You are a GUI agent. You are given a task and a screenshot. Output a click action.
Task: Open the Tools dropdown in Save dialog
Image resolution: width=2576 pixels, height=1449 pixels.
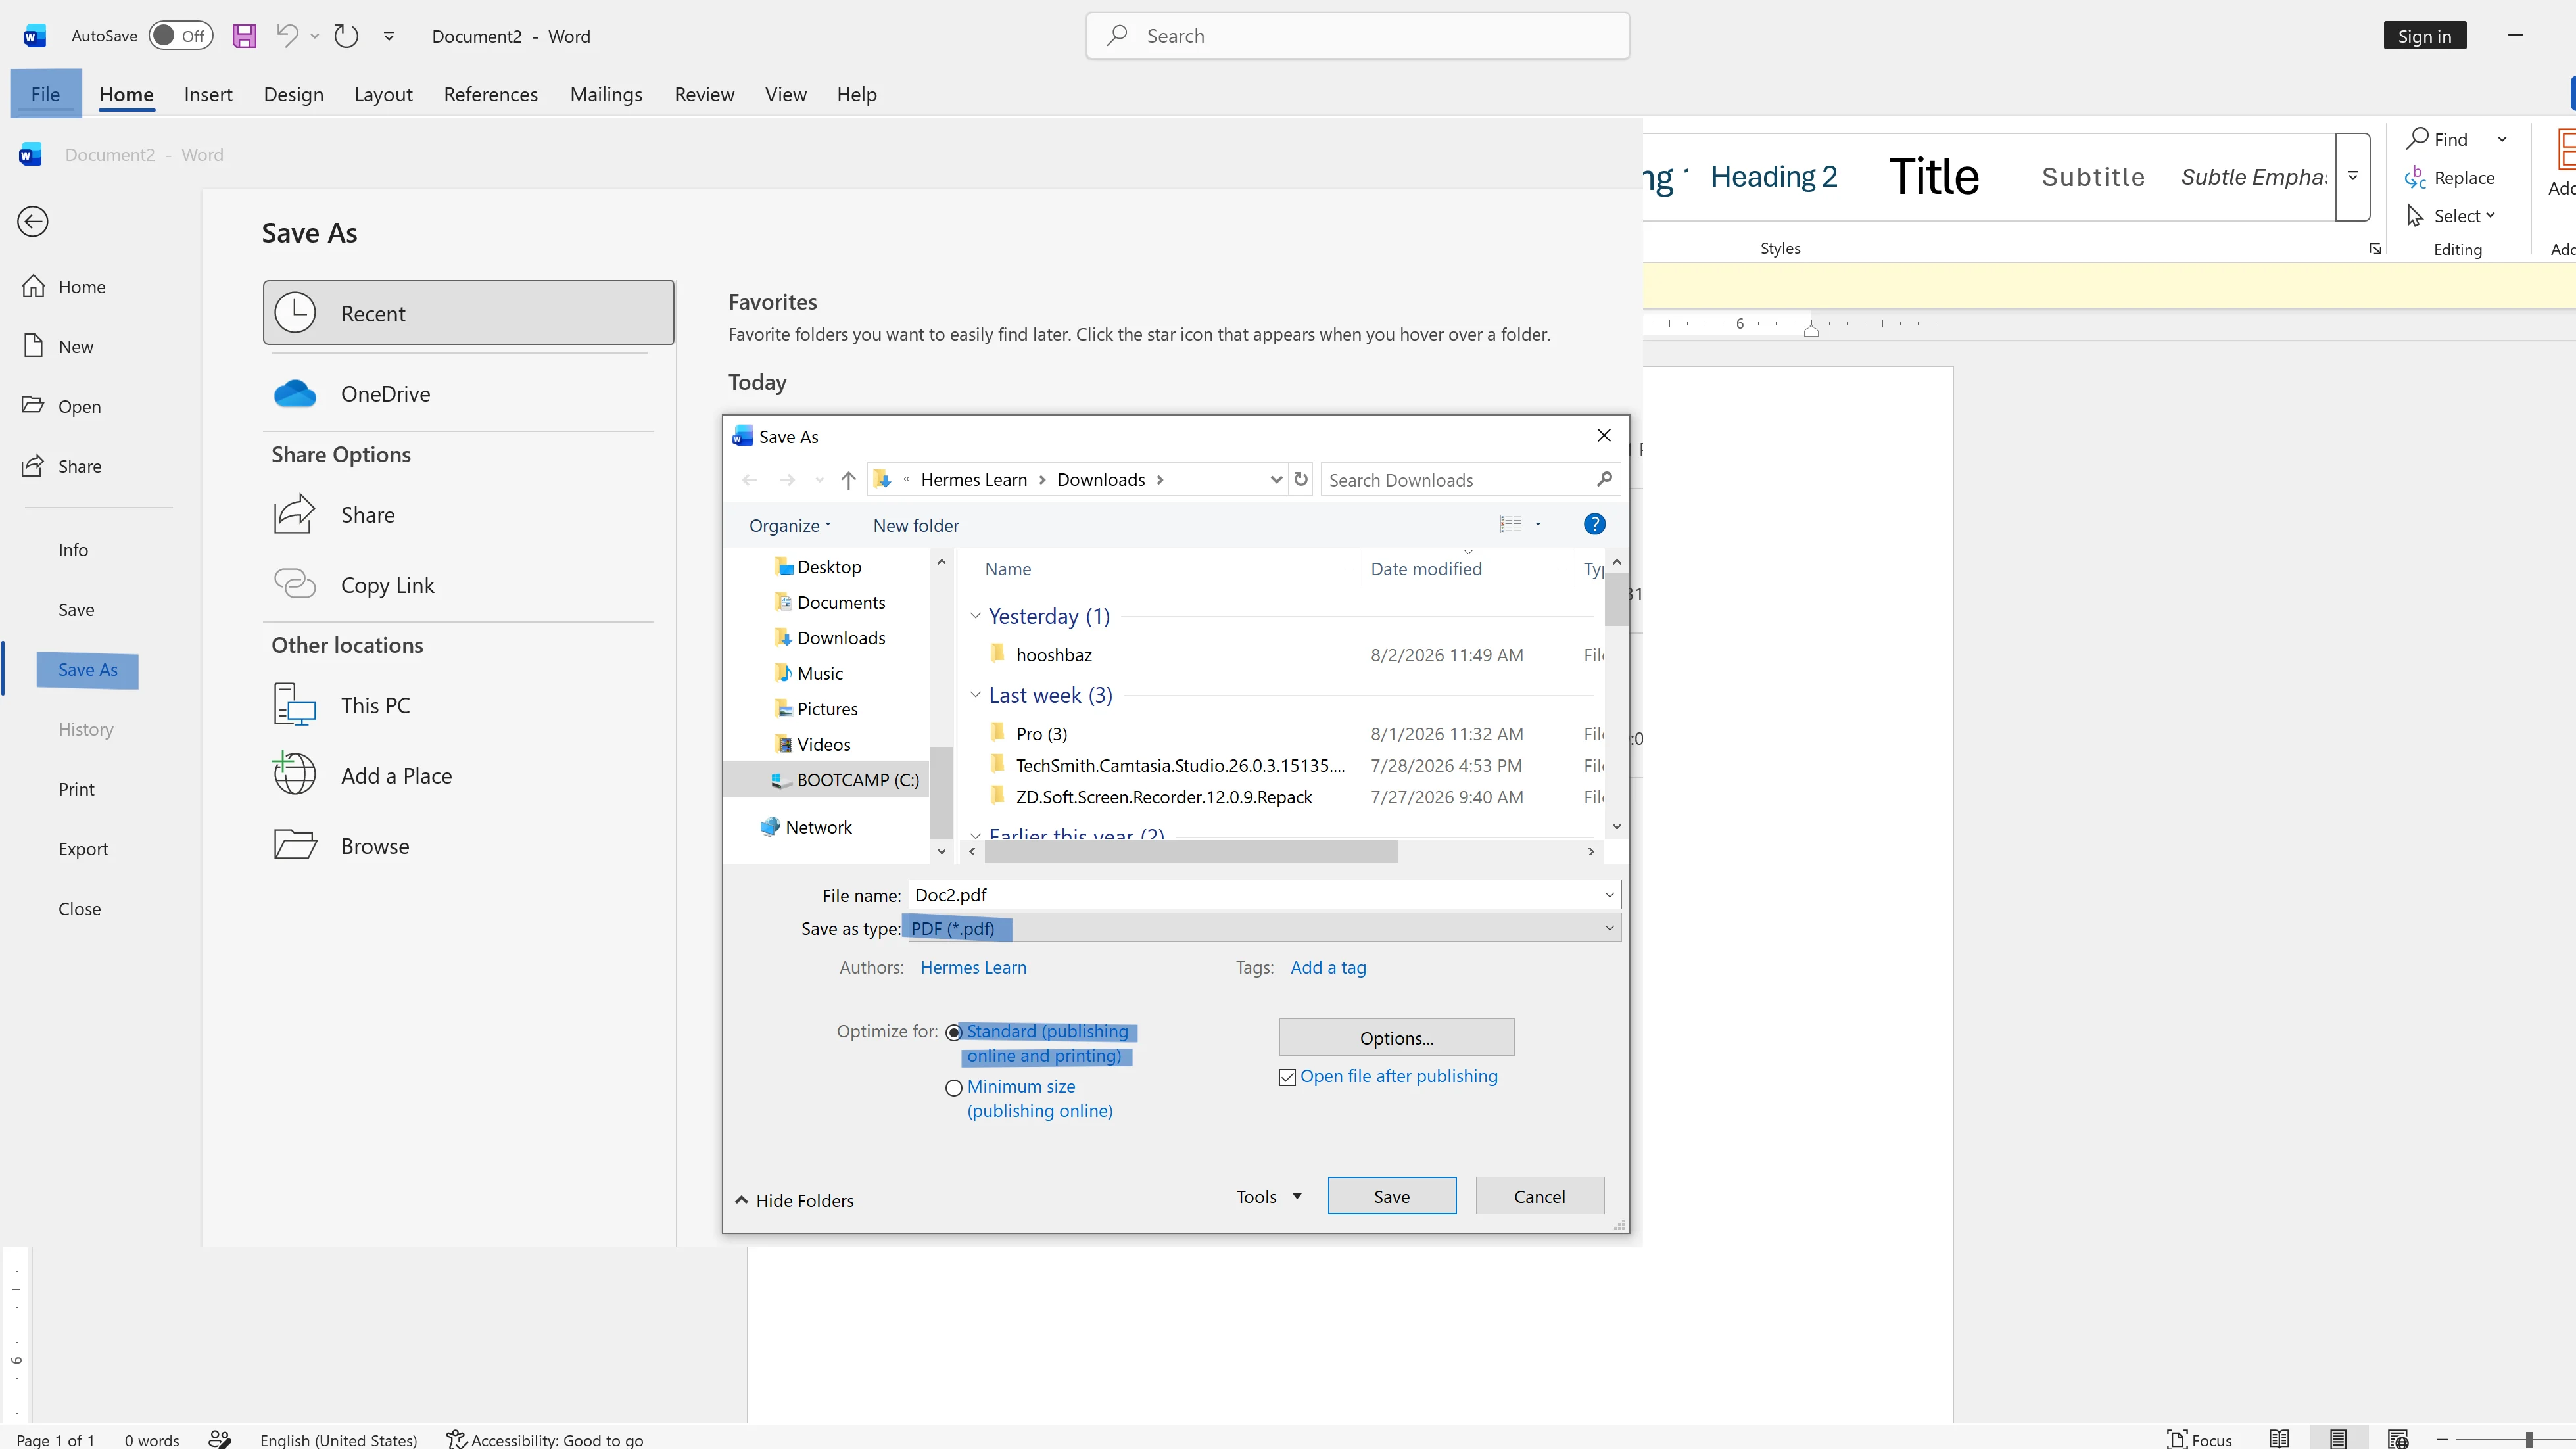click(x=1269, y=1196)
